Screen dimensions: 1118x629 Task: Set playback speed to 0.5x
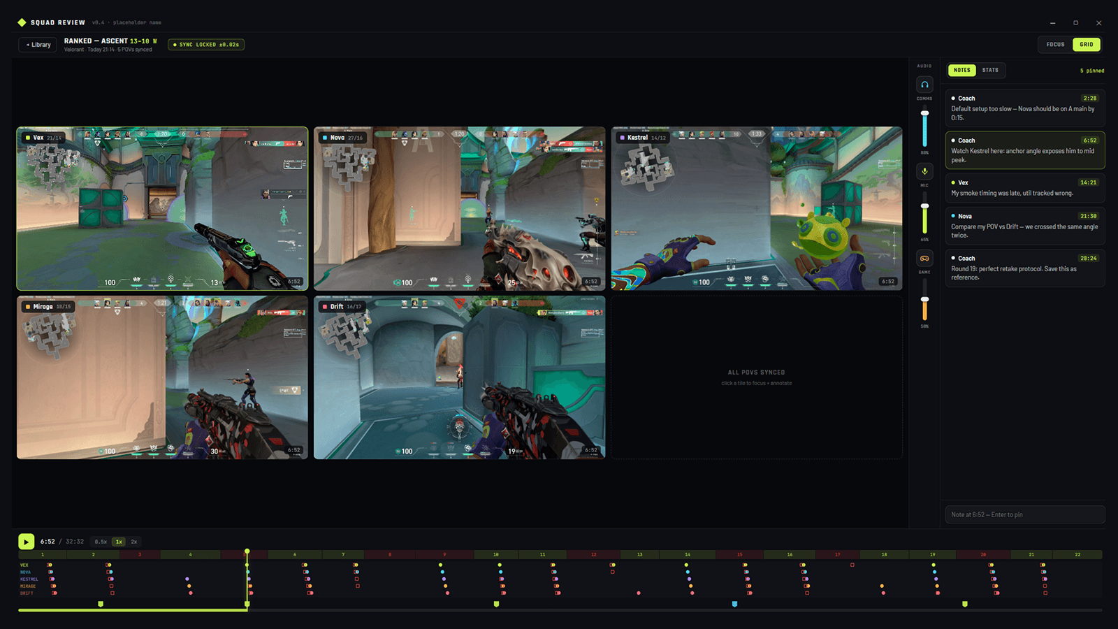101,542
